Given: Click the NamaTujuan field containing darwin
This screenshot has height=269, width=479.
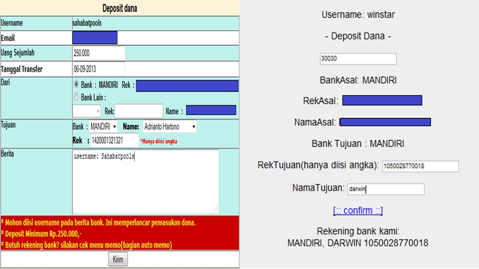Looking at the screenshot, I should click(386, 189).
